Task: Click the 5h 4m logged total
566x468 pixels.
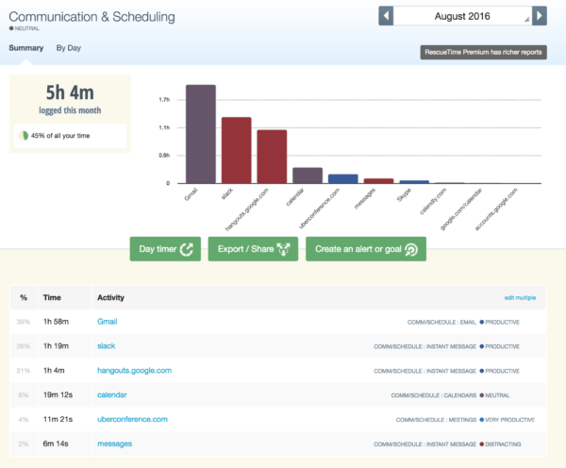Action: 70,92
